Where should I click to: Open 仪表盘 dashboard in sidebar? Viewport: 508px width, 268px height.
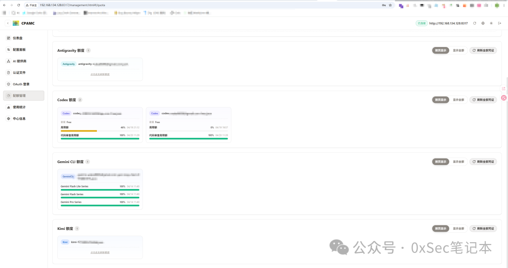[x=24, y=38]
